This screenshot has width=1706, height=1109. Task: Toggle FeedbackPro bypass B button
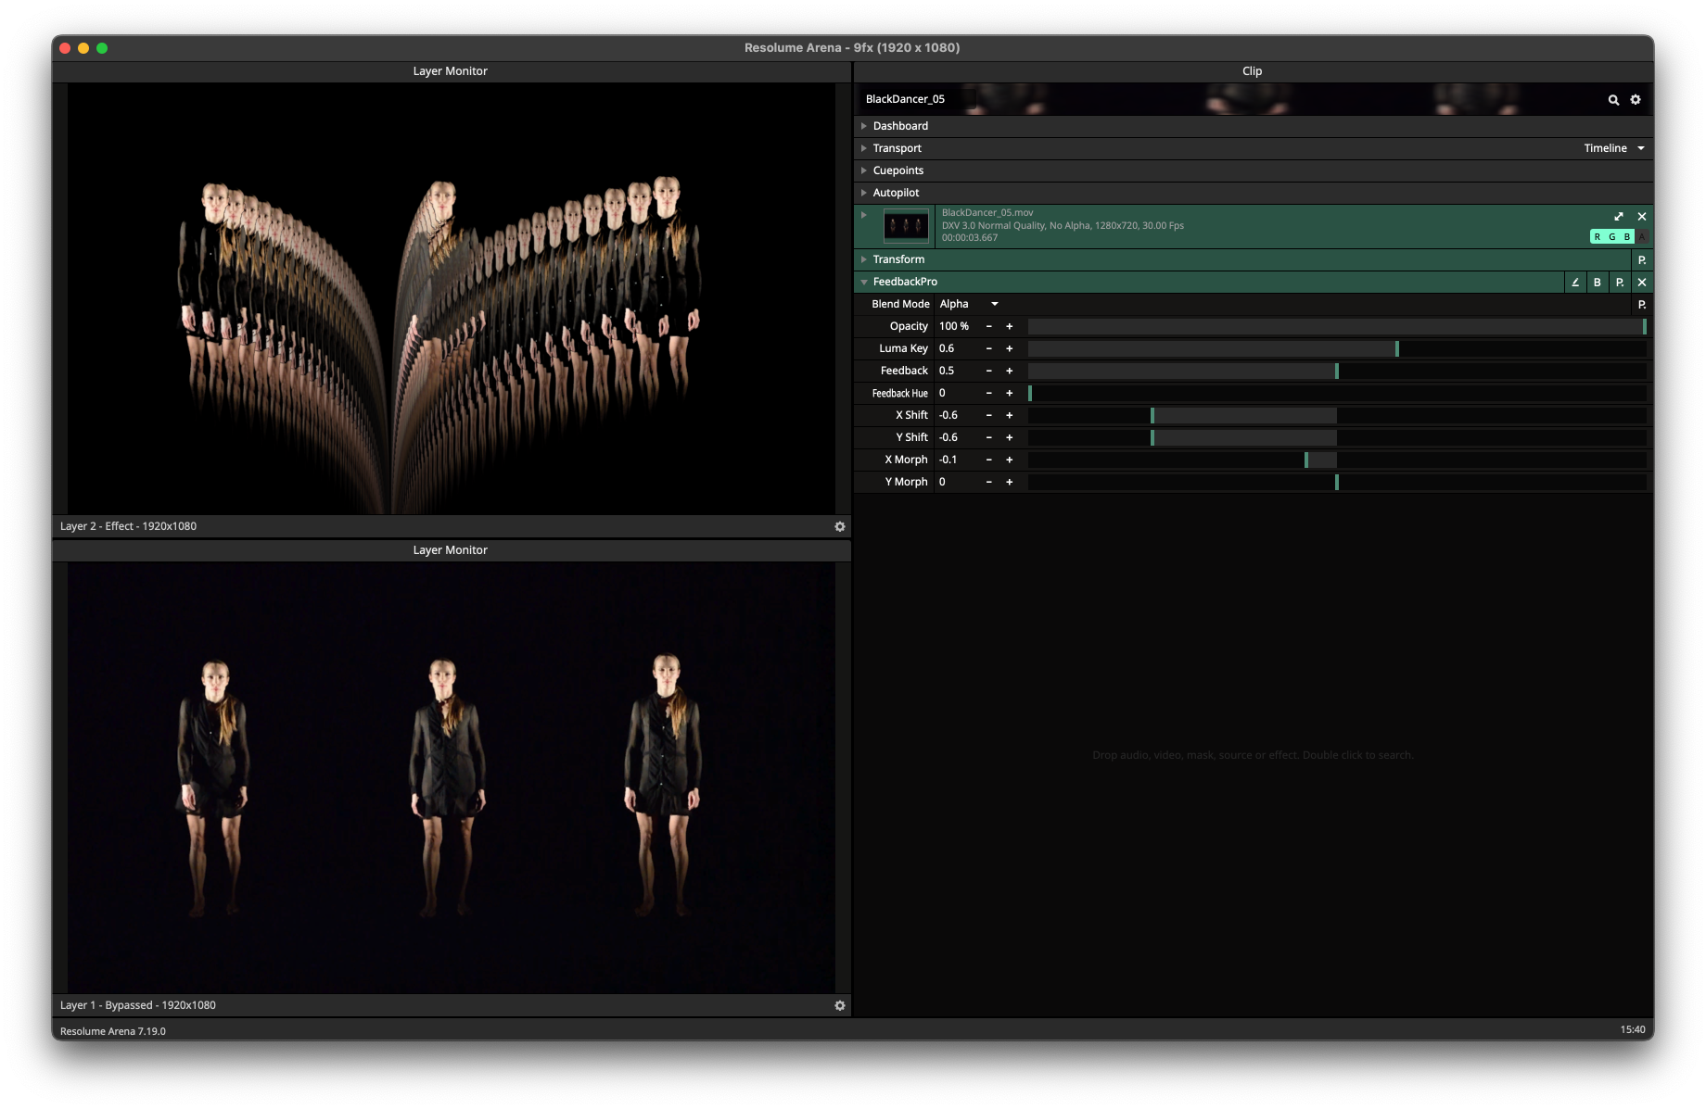tap(1598, 283)
